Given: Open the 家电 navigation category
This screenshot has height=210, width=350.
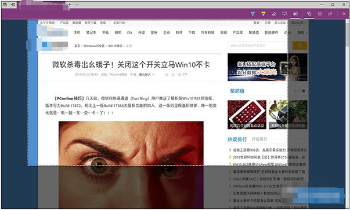Looking at the screenshot, I should pos(154,32).
